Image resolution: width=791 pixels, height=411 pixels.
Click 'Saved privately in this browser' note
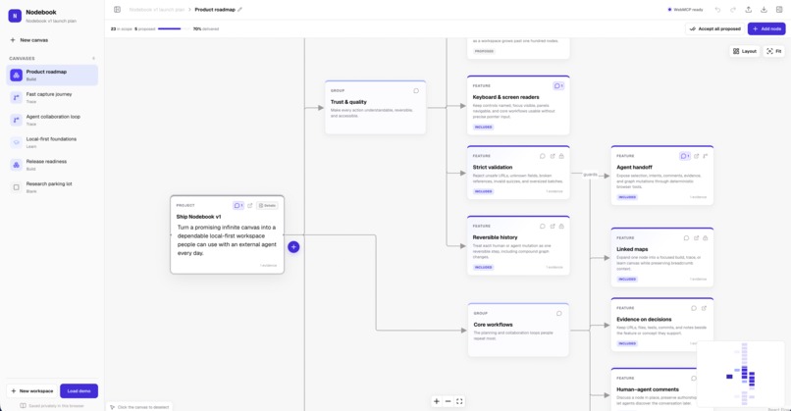pos(52,405)
